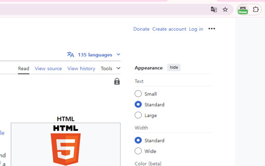Open the language selector icon beside 135 languages
Viewport: 265px width, 166px height.
[70, 55]
